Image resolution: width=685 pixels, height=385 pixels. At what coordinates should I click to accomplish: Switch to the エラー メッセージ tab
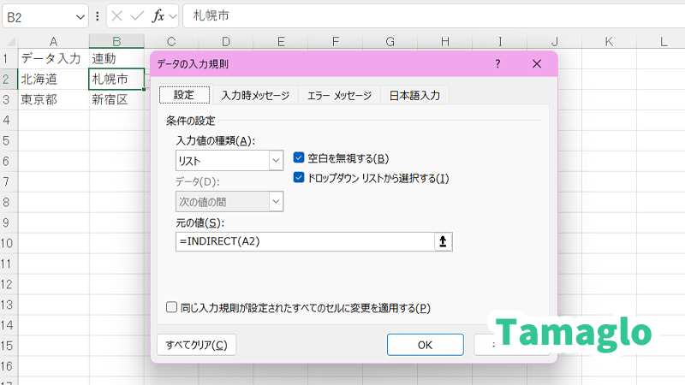(339, 96)
